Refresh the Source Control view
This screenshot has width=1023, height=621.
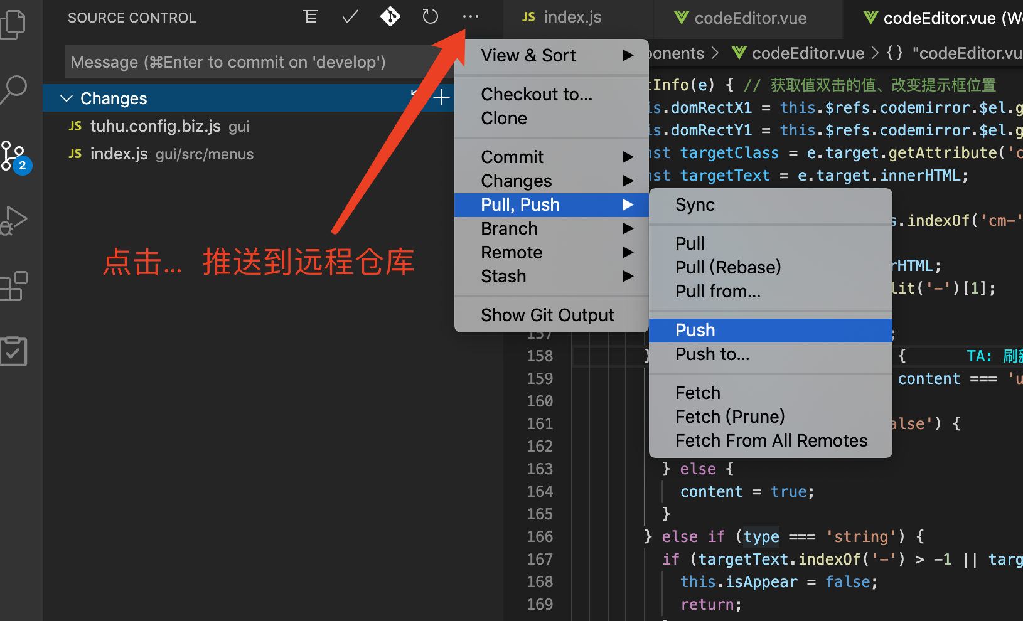[x=430, y=17]
